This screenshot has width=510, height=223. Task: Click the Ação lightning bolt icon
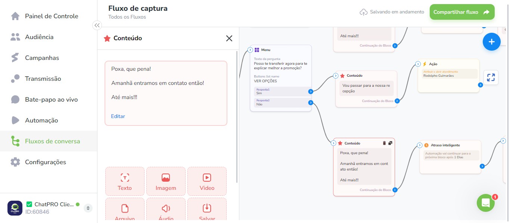click(425, 64)
